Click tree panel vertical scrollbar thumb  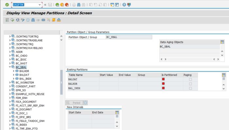(x=62, y=82)
